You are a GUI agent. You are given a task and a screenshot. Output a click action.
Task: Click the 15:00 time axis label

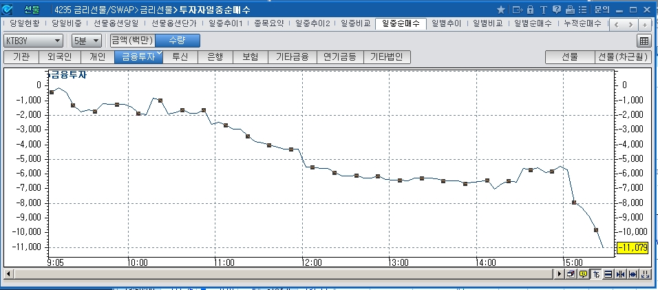[x=573, y=263]
